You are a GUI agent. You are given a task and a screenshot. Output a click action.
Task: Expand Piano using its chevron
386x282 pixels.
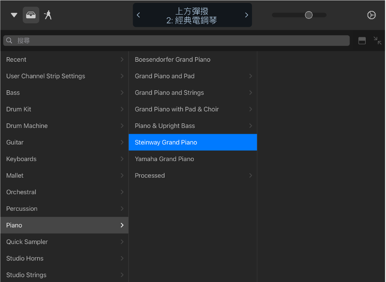[122, 225]
